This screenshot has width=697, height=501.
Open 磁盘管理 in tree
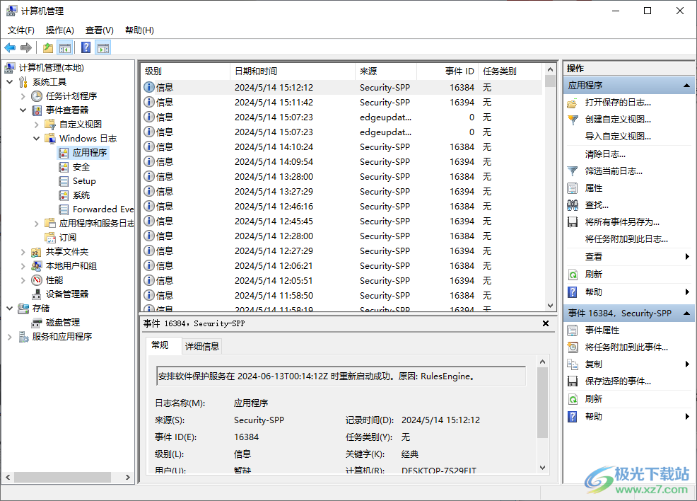(x=63, y=323)
